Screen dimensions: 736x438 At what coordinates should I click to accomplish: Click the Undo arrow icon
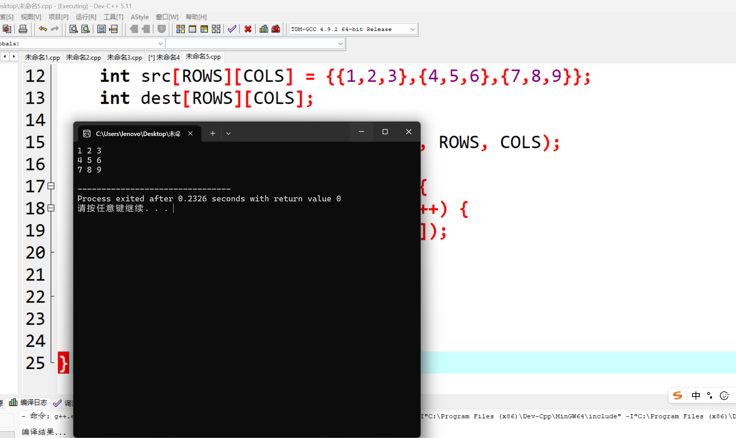tap(43, 29)
